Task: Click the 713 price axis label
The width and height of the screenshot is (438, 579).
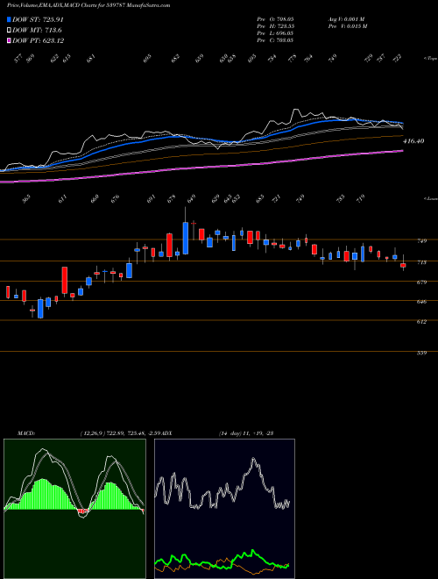Action: [x=421, y=262]
